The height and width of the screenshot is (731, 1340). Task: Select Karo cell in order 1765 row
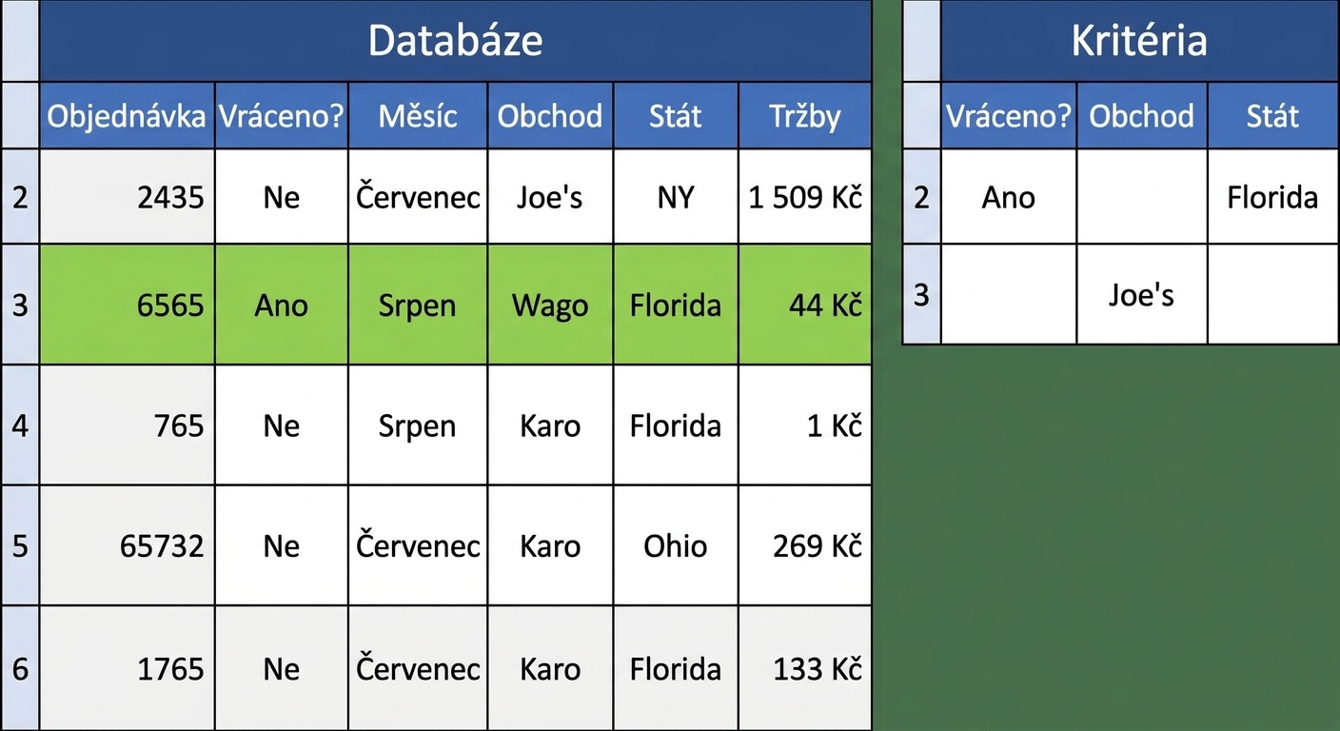[x=550, y=668]
